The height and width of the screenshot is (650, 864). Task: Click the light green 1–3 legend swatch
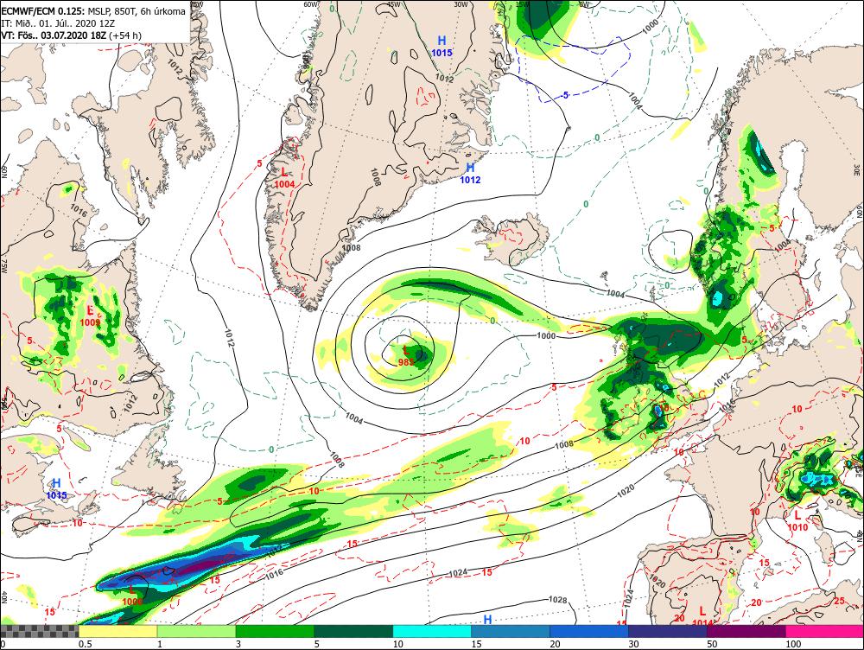[197, 631]
